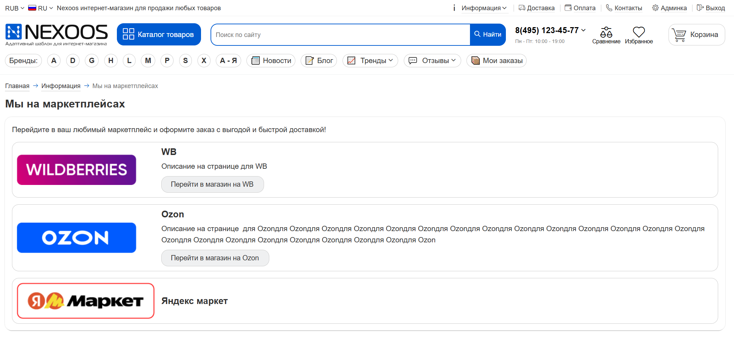Expand the RUB currency selector
This screenshot has height=341, width=734.
coord(15,8)
